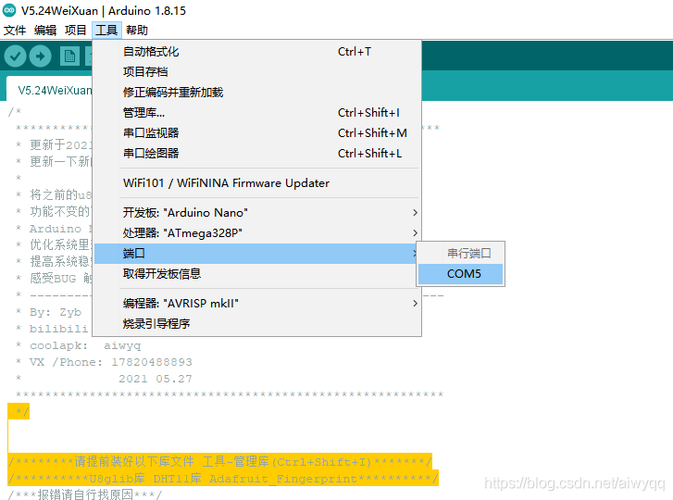Select the highlighted 端口 menu item

point(256,254)
